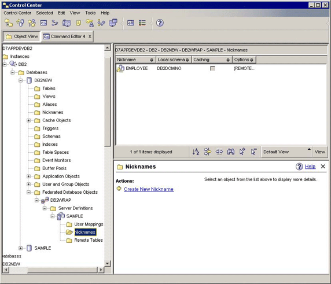The image size is (331, 284).
Task: Select the User Mappings folder
Action: coord(89,224)
